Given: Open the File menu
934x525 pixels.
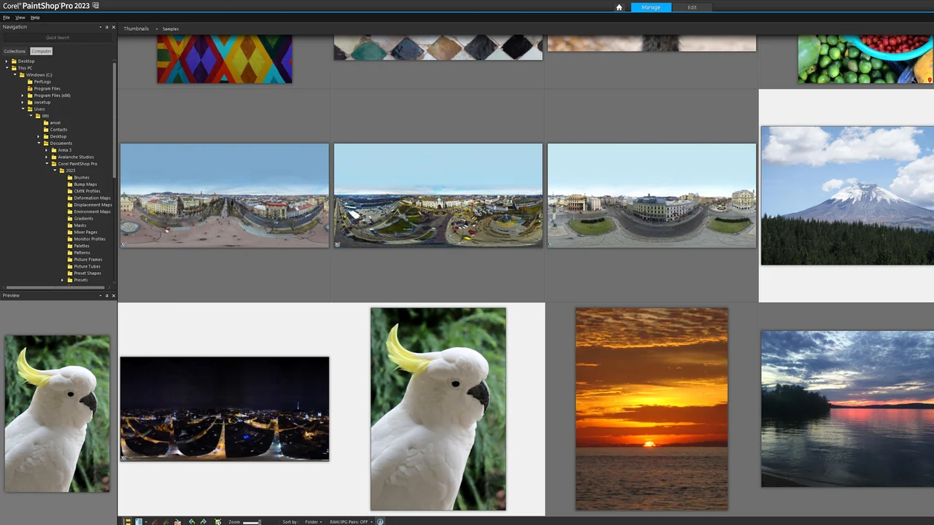Looking at the screenshot, I should tap(6, 17).
